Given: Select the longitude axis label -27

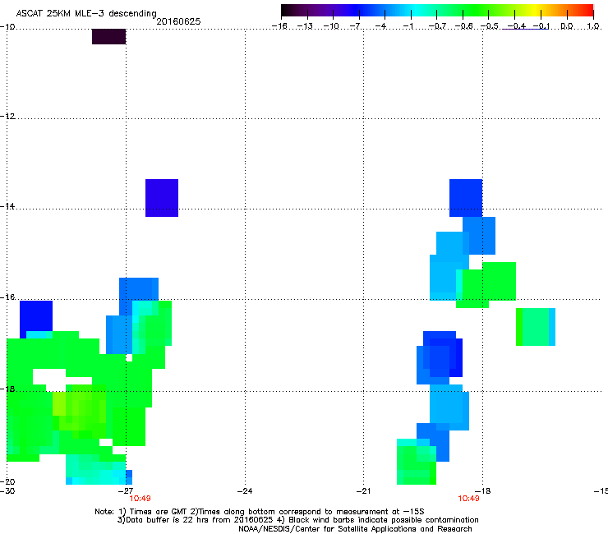Looking at the screenshot, I should point(126,491).
